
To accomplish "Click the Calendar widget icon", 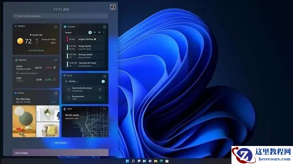I will (65, 27).
